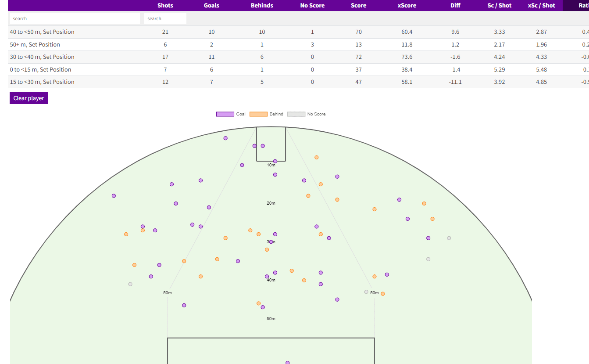589x364 pixels.
Task: Click Shots value 21
Action: (x=165, y=32)
